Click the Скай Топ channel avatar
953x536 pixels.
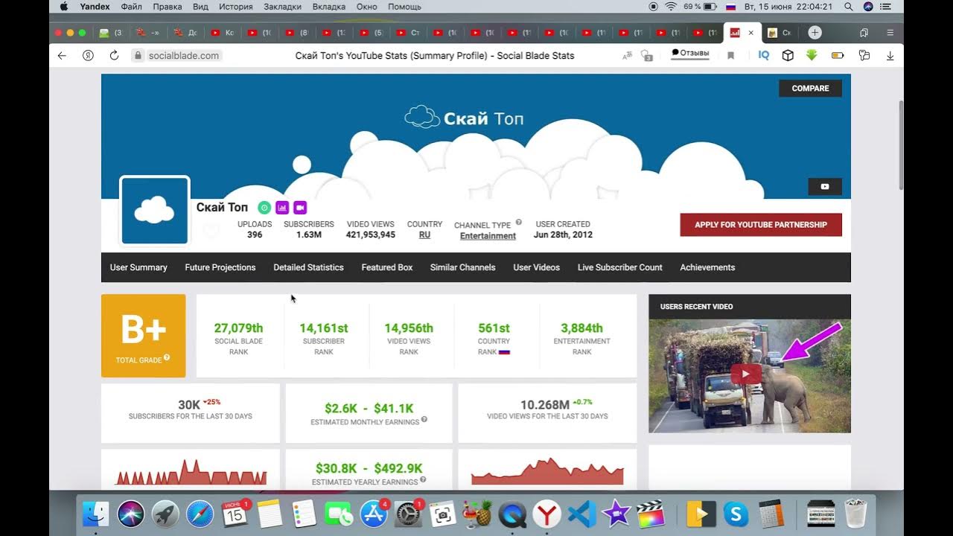pyautogui.click(x=155, y=211)
